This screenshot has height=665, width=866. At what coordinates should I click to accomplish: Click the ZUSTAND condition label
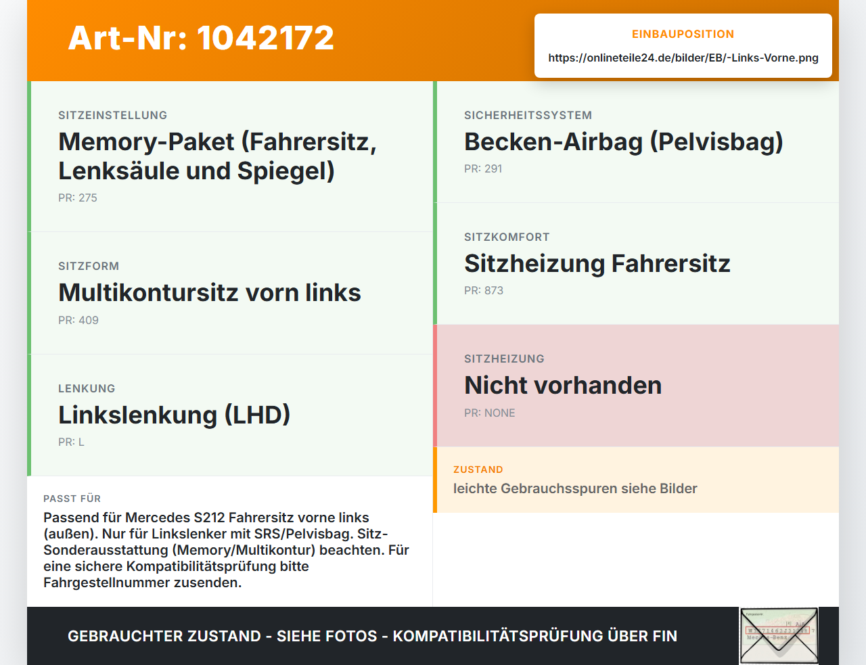478,469
